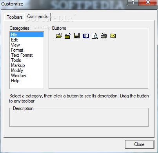Click the Print printer icon

(104, 36)
